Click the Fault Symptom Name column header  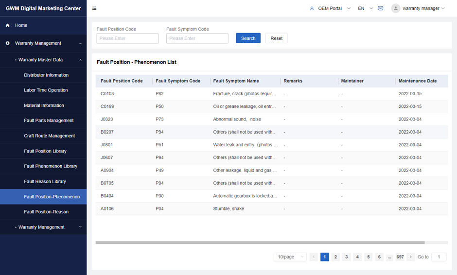[x=236, y=81]
